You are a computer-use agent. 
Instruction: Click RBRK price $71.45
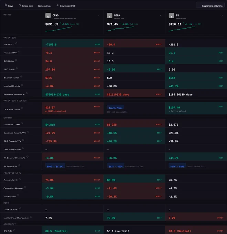[112, 24]
